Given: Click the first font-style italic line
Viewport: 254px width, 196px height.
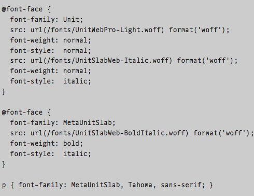Looking at the screenshot, I should click(x=50, y=81).
